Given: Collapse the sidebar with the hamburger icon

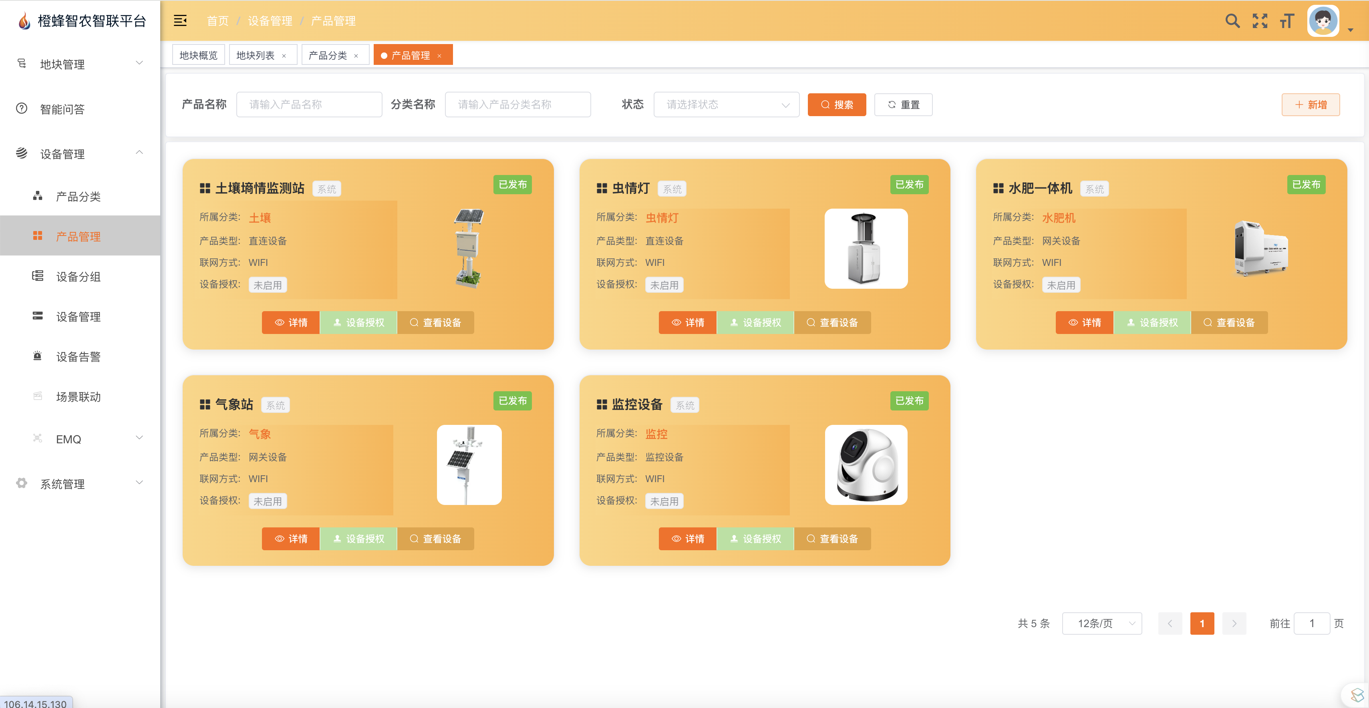Looking at the screenshot, I should [180, 21].
